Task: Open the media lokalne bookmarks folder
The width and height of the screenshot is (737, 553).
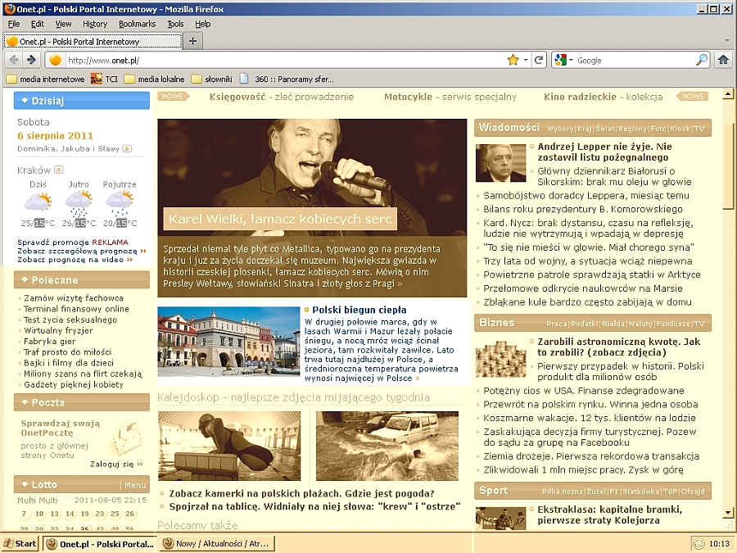Action: [x=154, y=79]
